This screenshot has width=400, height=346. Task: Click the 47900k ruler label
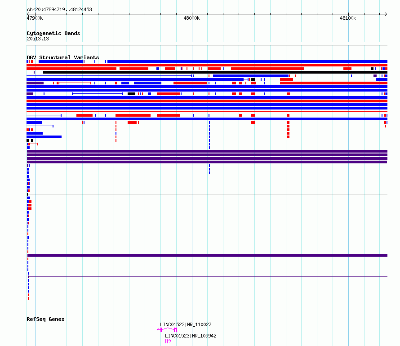[x=35, y=18]
